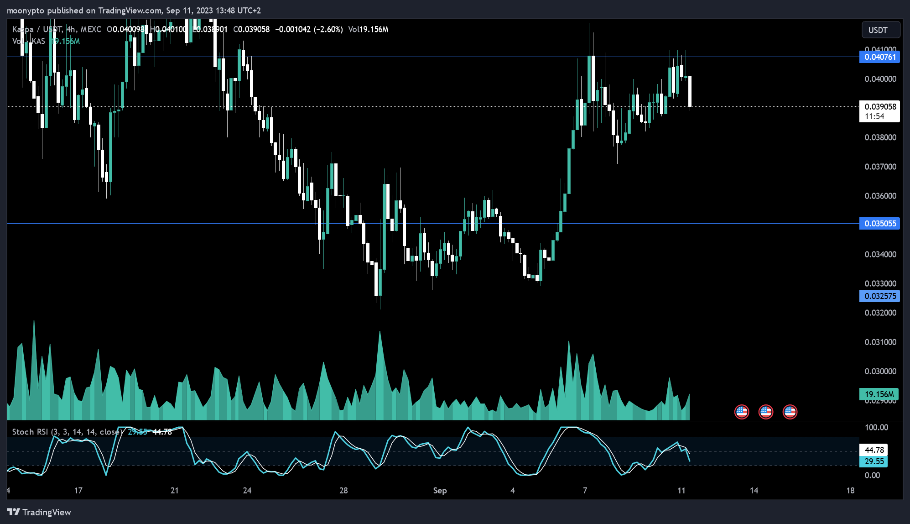Click the 21 date on the time axis
This screenshot has width=910, height=524.
(x=175, y=491)
